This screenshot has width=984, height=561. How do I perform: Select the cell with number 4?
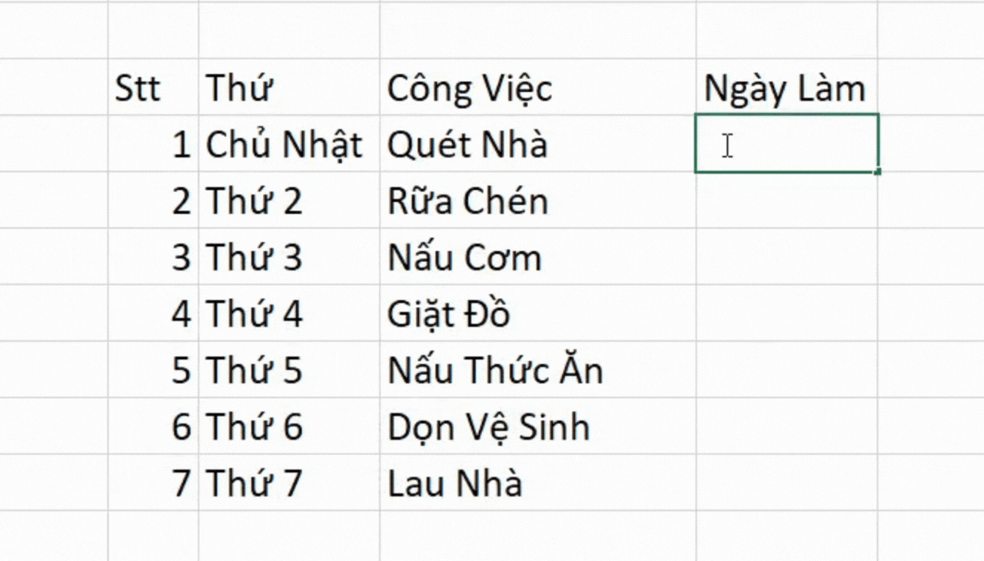pyautogui.click(x=153, y=314)
